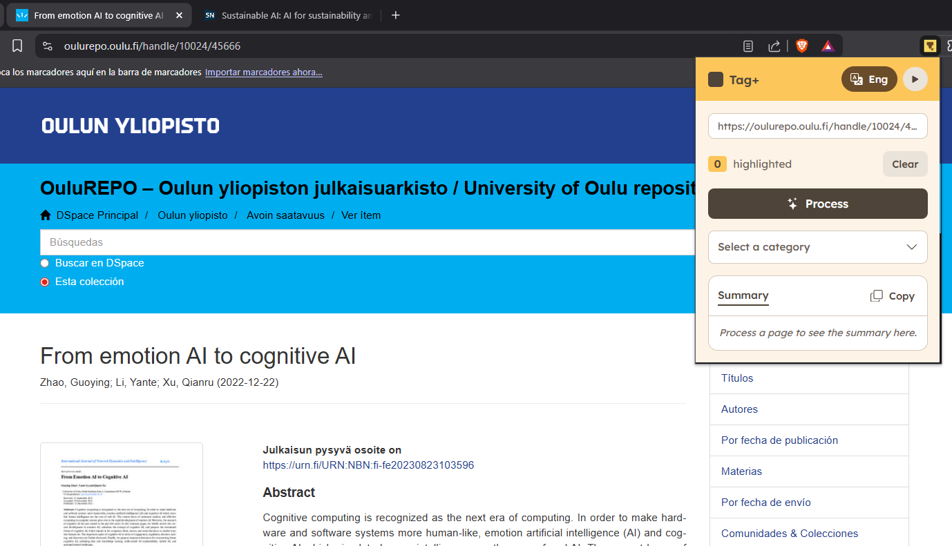Click the browser address bar URL
Screen dimensions: 952x546
[x=152, y=46]
